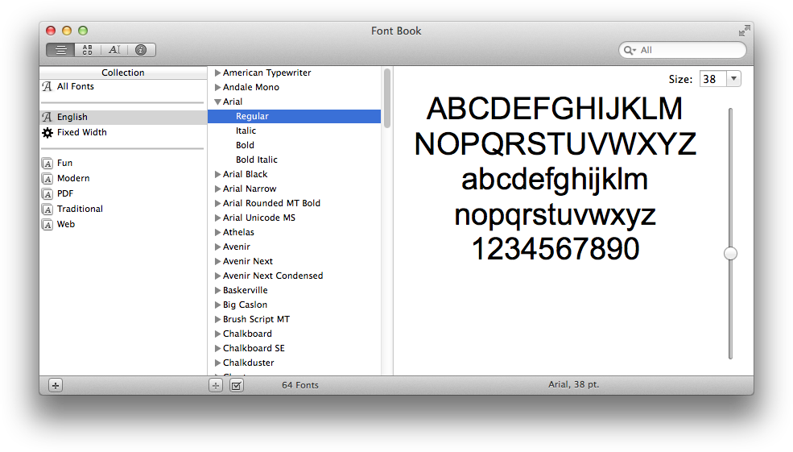Switch to Repertoire character grid view

coord(87,50)
